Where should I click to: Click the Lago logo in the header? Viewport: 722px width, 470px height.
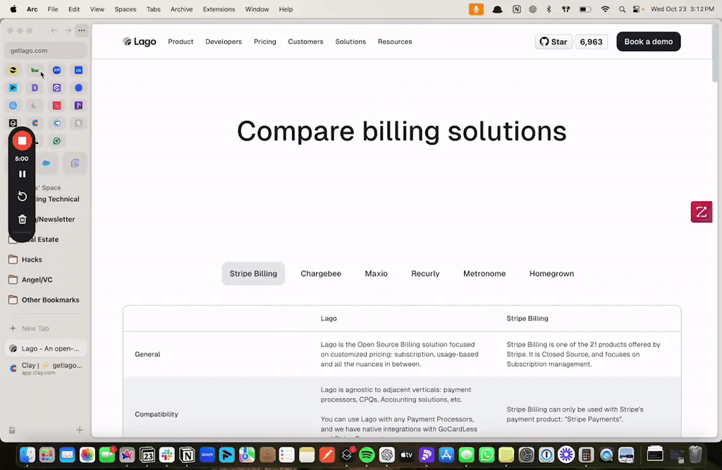click(x=140, y=42)
